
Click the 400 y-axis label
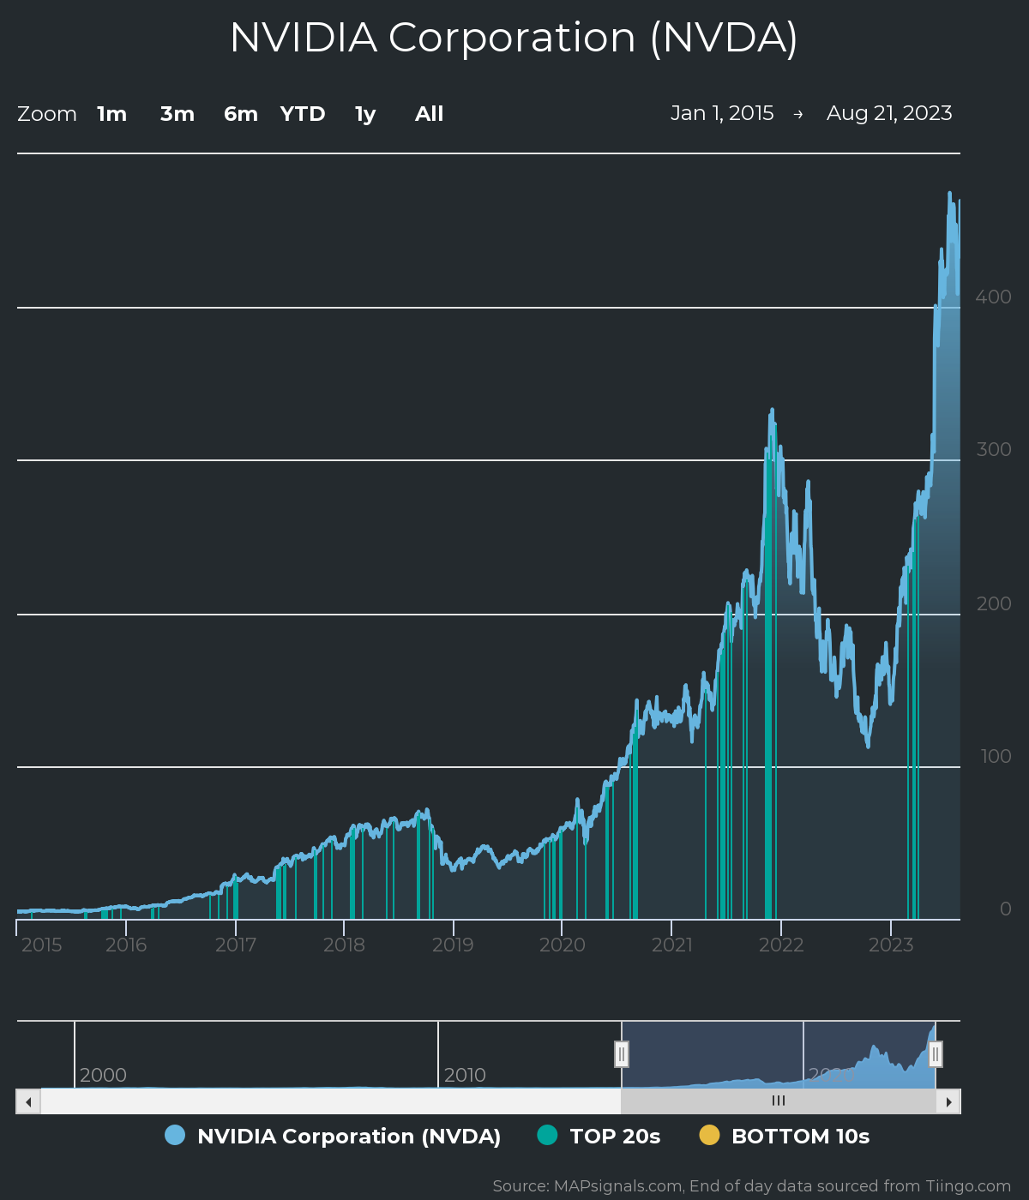coord(994,297)
